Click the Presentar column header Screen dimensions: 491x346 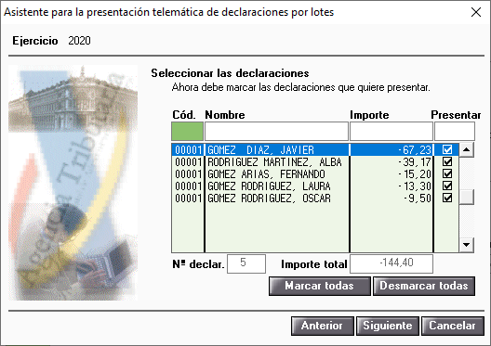pyautogui.click(x=456, y=115)
